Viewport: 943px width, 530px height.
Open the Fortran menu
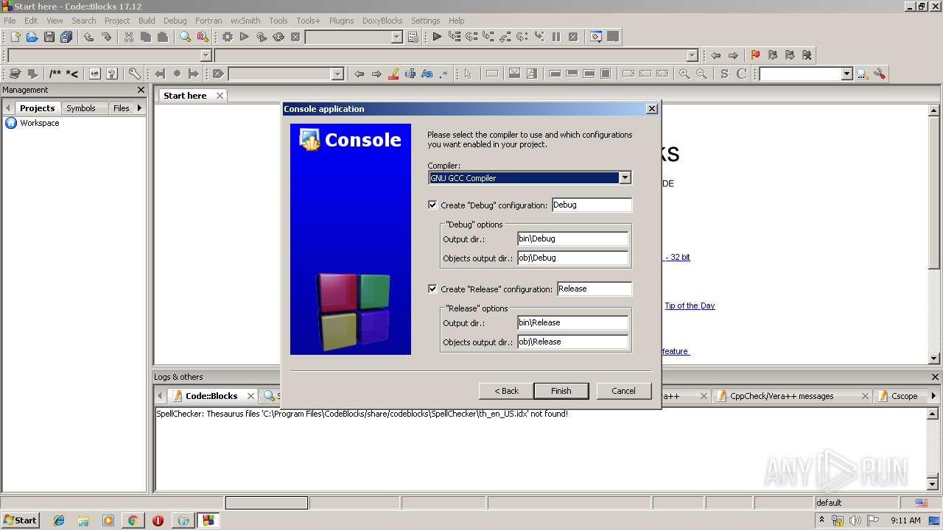[208, 21]
